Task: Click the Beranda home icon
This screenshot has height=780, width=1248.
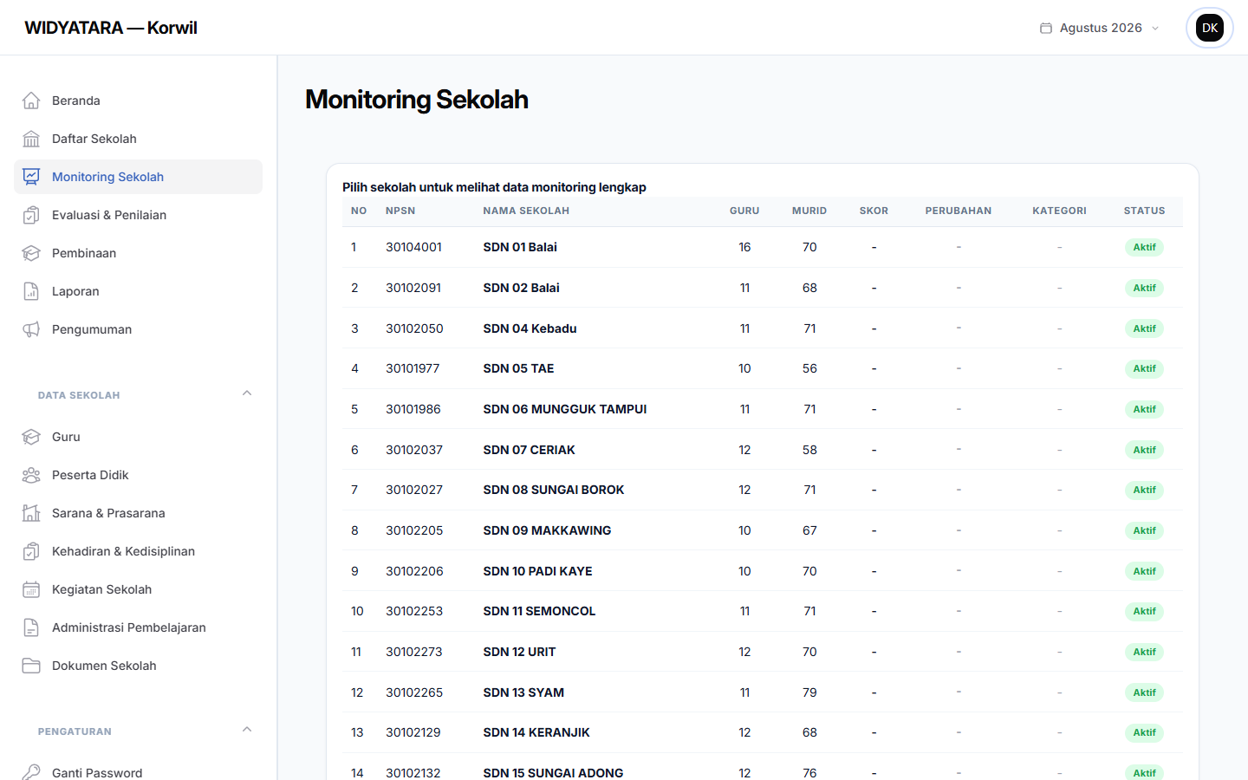Action: 31,101
